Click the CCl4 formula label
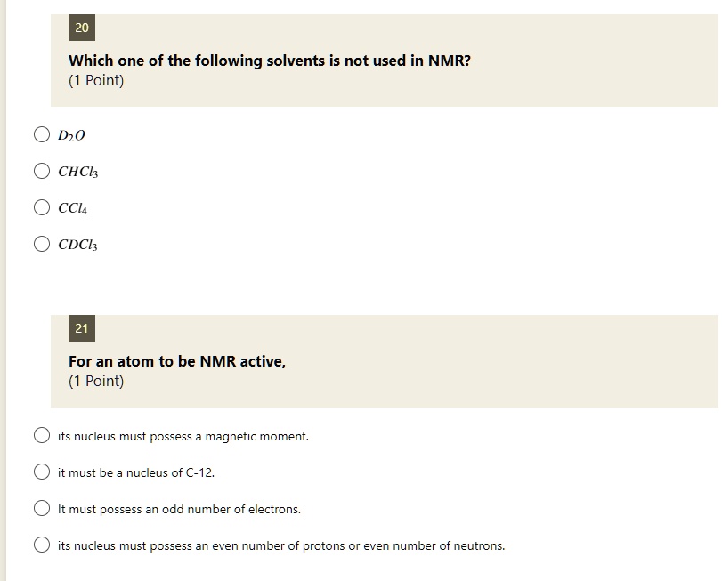Viewport: 722px width, 581px height. [x=72, y=208]
